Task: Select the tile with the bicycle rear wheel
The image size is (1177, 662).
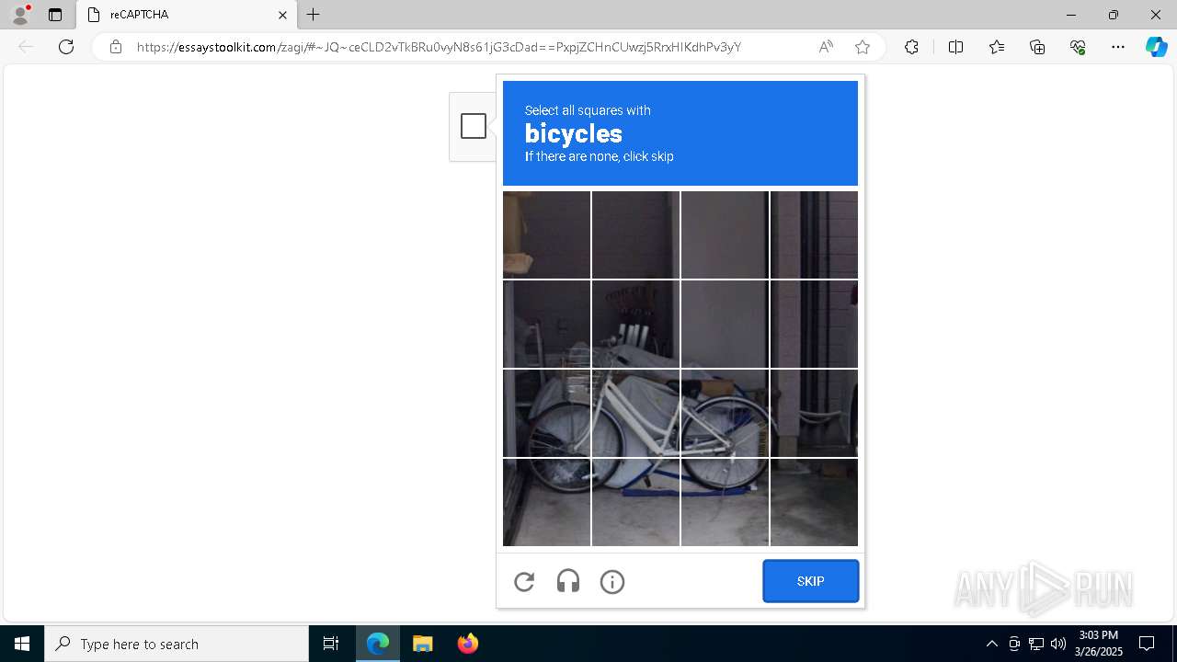Action: (x=725, y=413)
